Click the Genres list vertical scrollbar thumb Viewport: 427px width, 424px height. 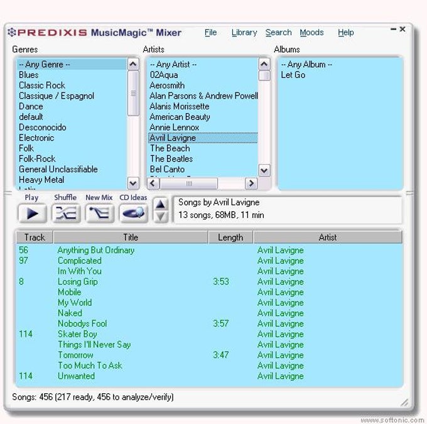point(133,94)
